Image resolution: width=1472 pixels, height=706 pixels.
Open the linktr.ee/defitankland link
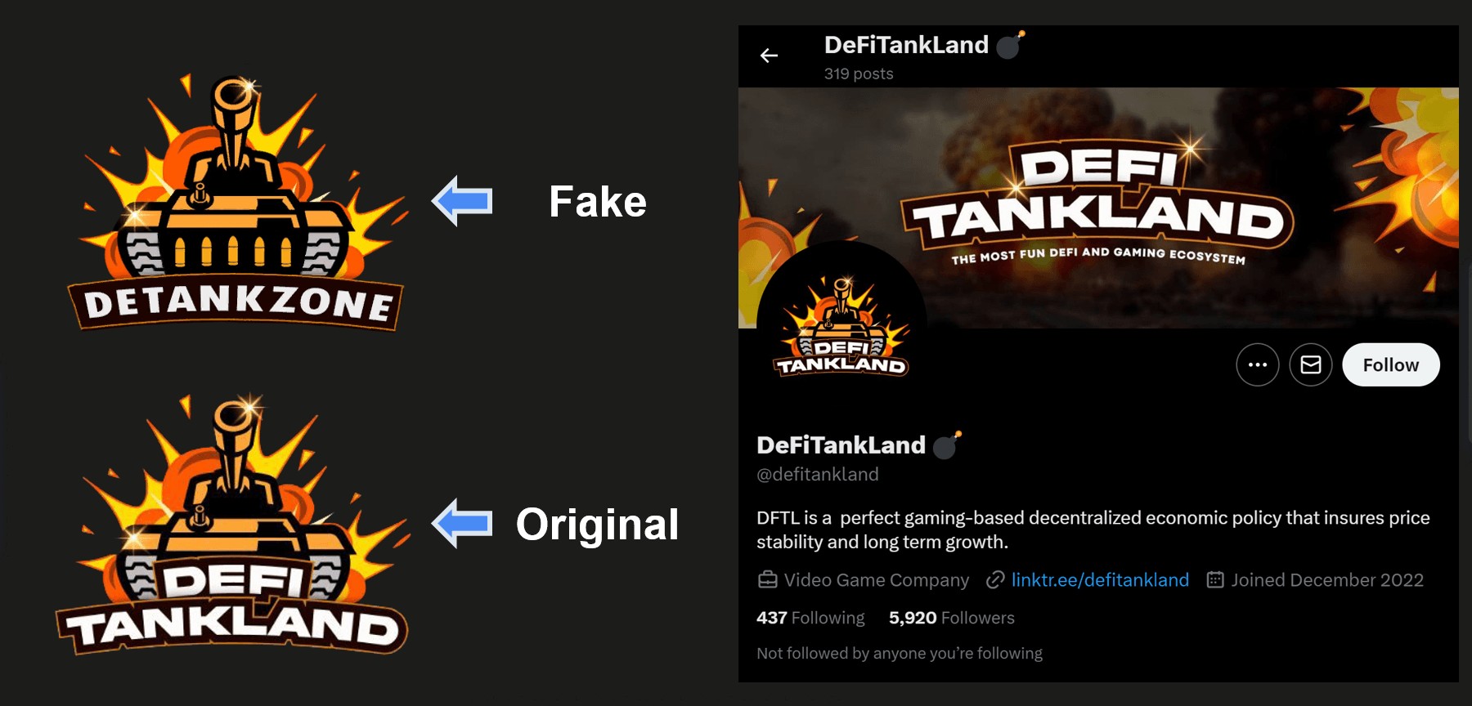pos(1100,580)
